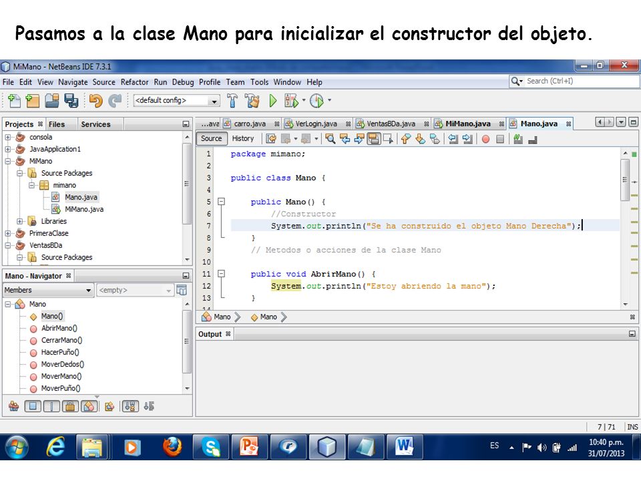This screenshot has height=481, width=641.
Task: Toggle Fully Qualified Names in Navigator
Action: 109,406
